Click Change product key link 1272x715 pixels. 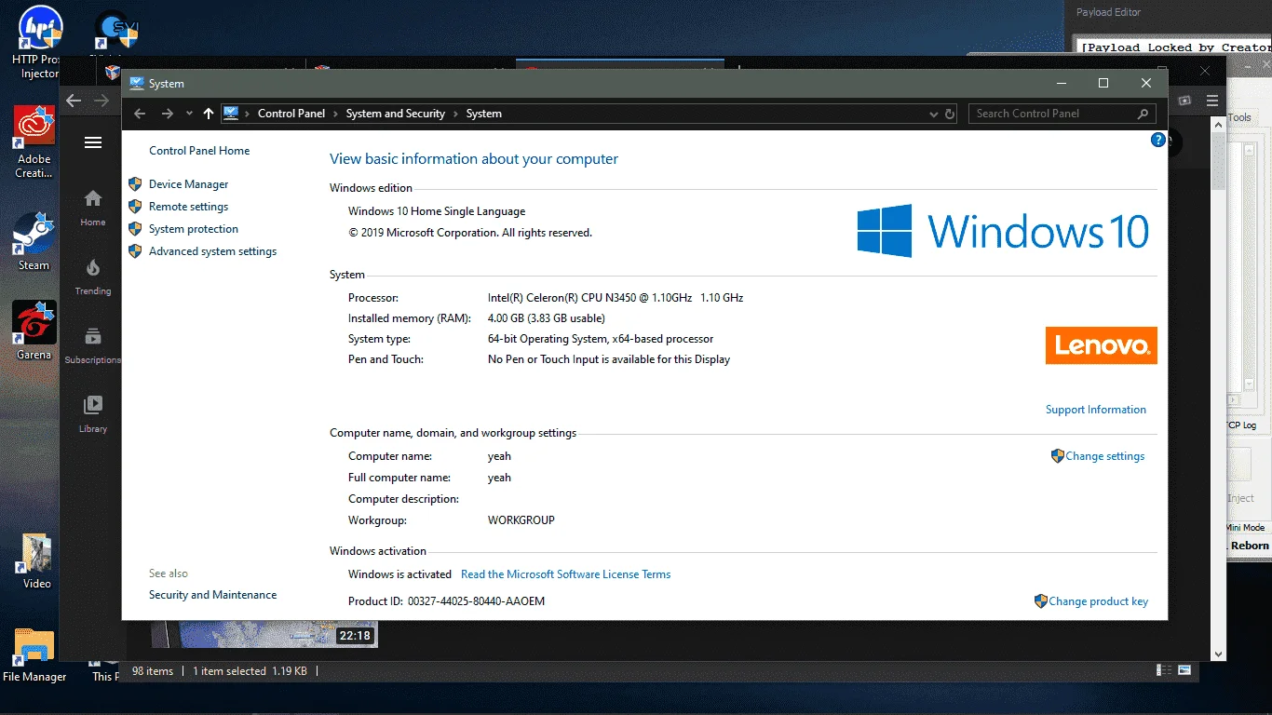1098,601
